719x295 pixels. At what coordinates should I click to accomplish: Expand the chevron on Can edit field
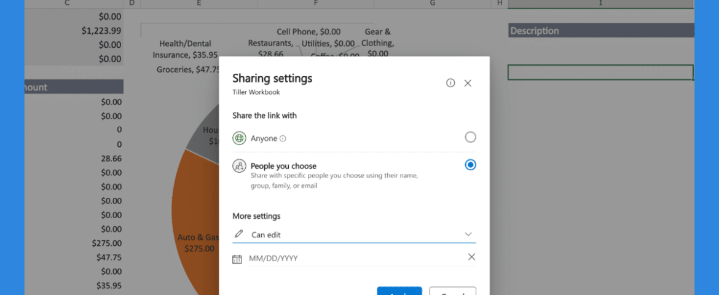pos(468,234)
